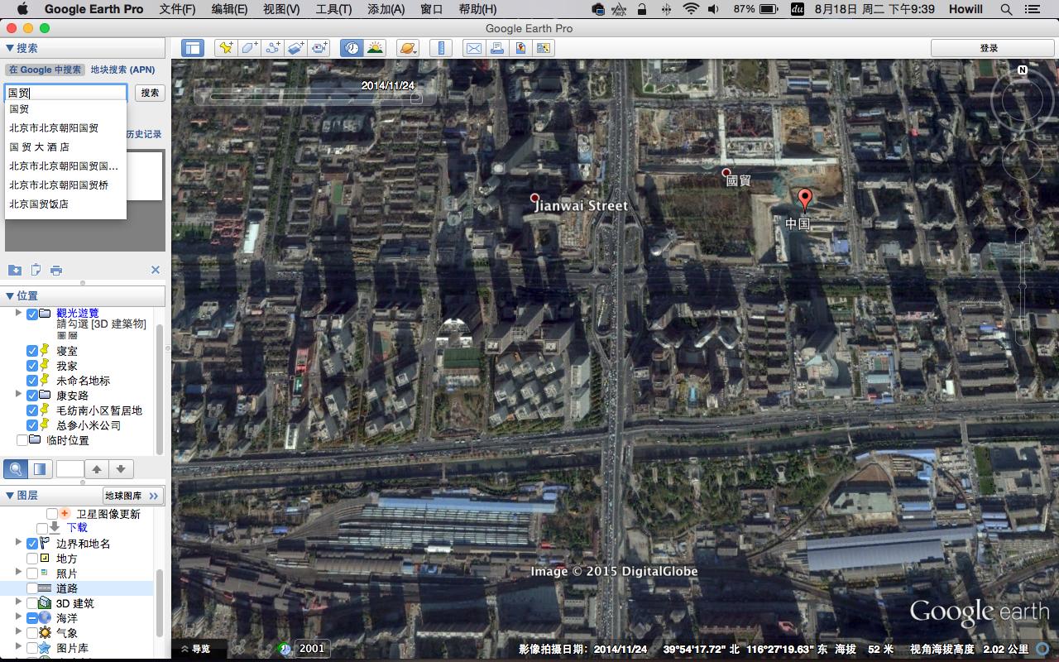
Task: Open the planet selector dropdown
Action: pyautogui.click(x=407, y=47)
